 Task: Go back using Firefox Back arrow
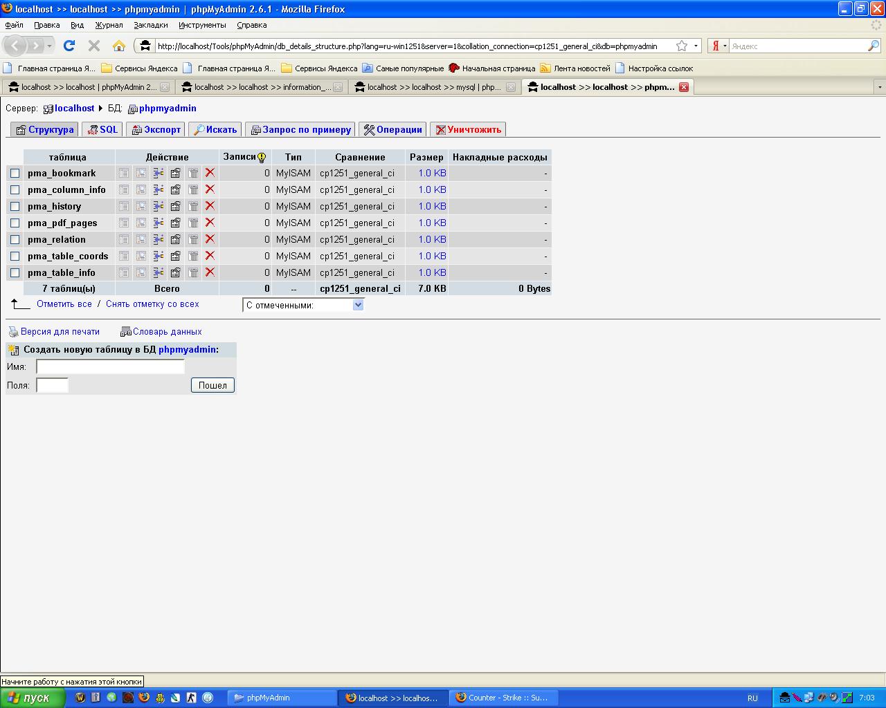[x=15, y=46]
